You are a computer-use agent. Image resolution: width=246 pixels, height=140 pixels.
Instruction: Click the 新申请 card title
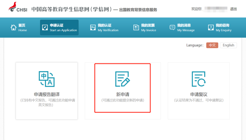pos(123,94)
